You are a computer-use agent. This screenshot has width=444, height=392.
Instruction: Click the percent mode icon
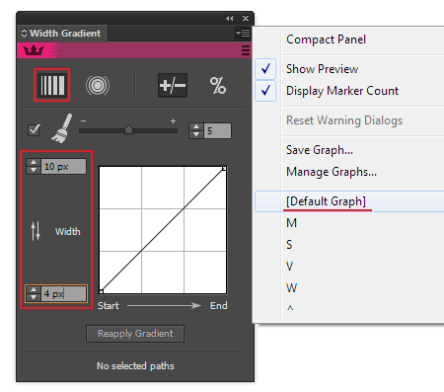[218, 86]
